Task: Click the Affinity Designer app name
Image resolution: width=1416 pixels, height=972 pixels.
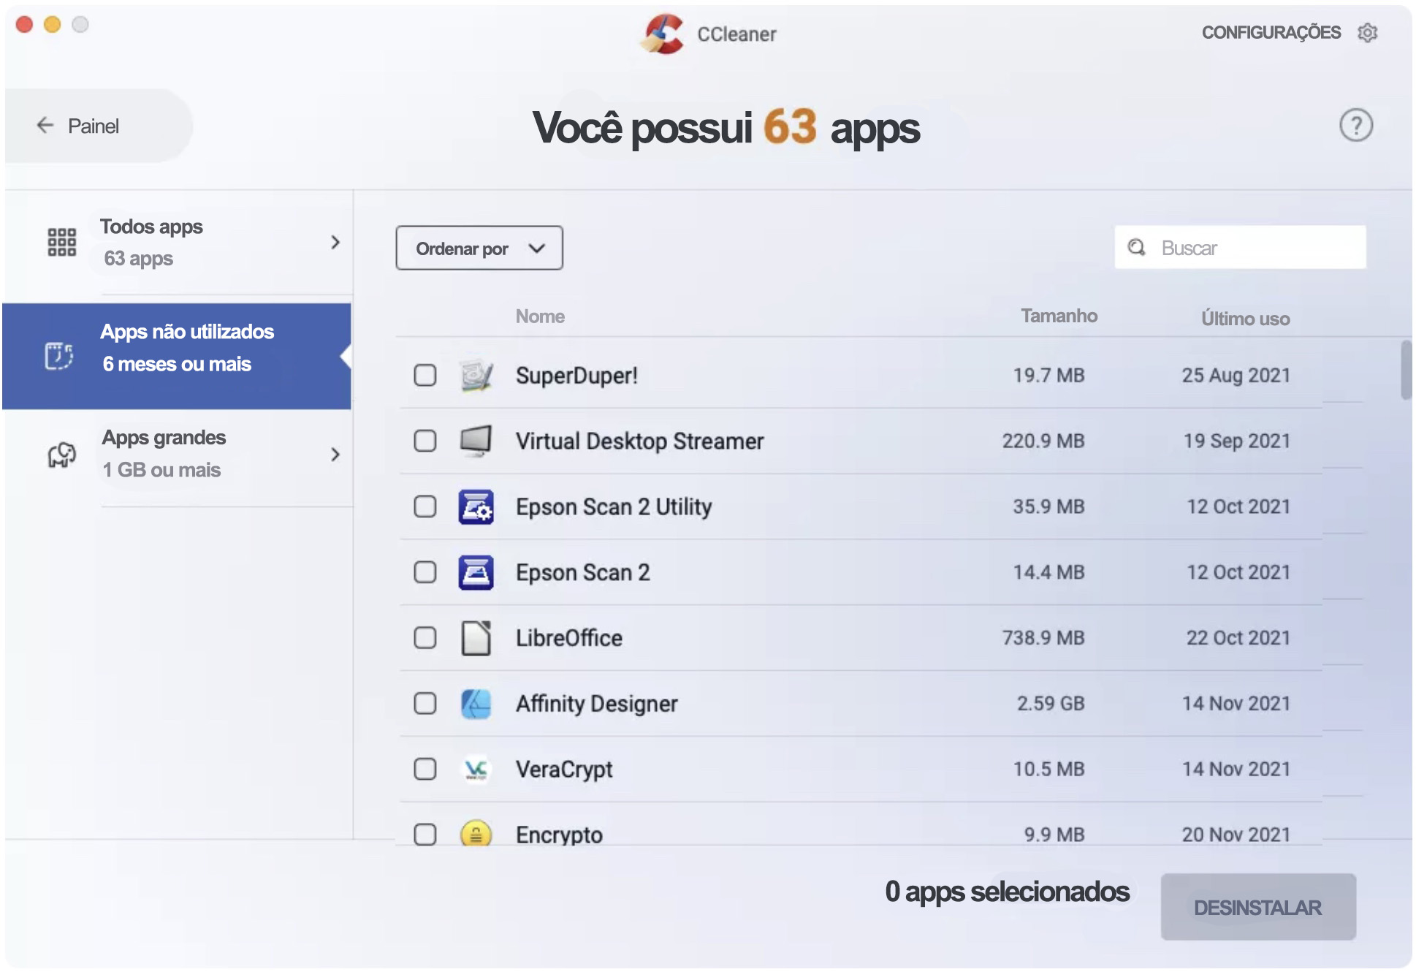Action: click(597, 704)
